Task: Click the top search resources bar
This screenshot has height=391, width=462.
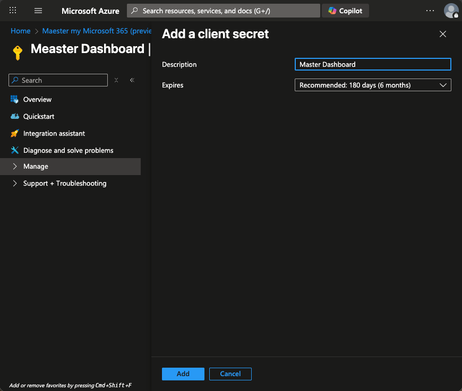Action: 223,11
